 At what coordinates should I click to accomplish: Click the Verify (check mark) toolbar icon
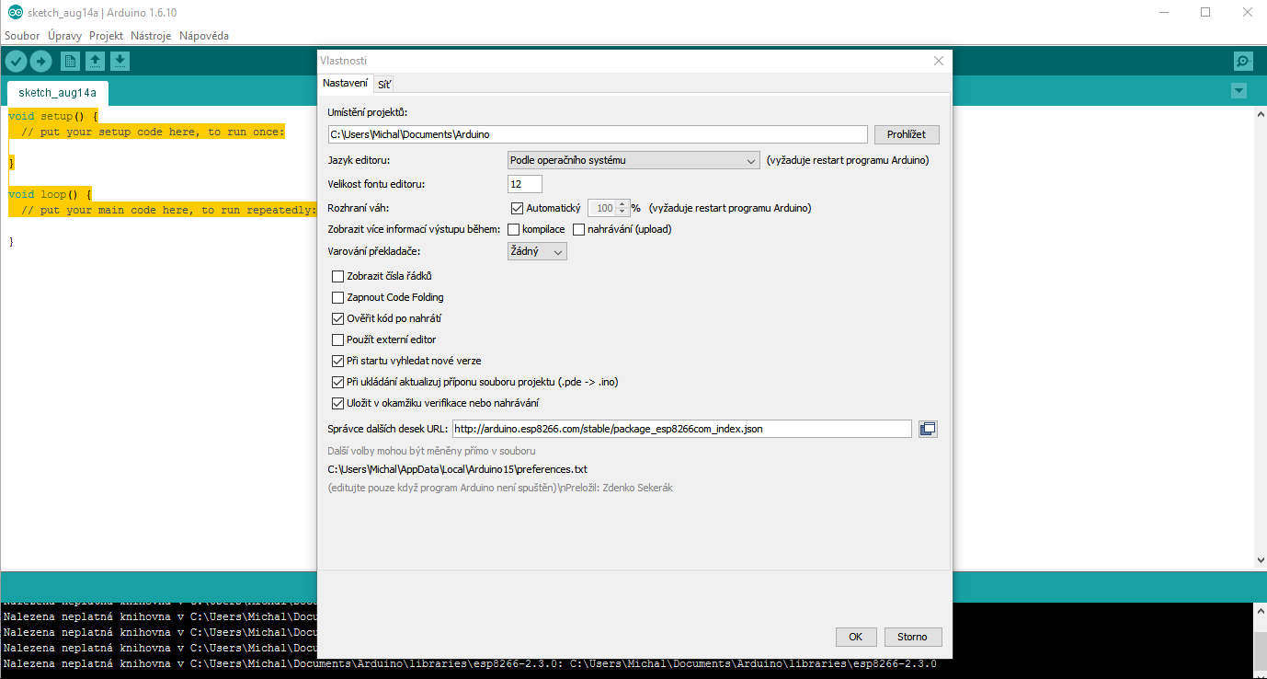point(16,61)
